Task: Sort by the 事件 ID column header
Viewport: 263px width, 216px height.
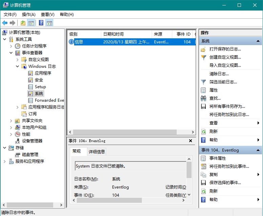Action: click(x=182, y=34)
